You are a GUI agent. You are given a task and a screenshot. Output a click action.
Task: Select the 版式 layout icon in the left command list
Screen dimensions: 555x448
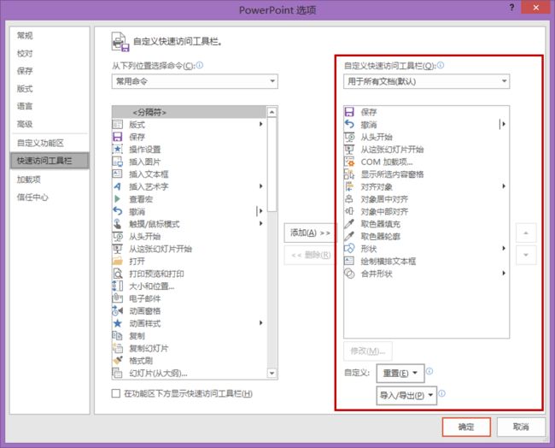click(x=118, y=125)
